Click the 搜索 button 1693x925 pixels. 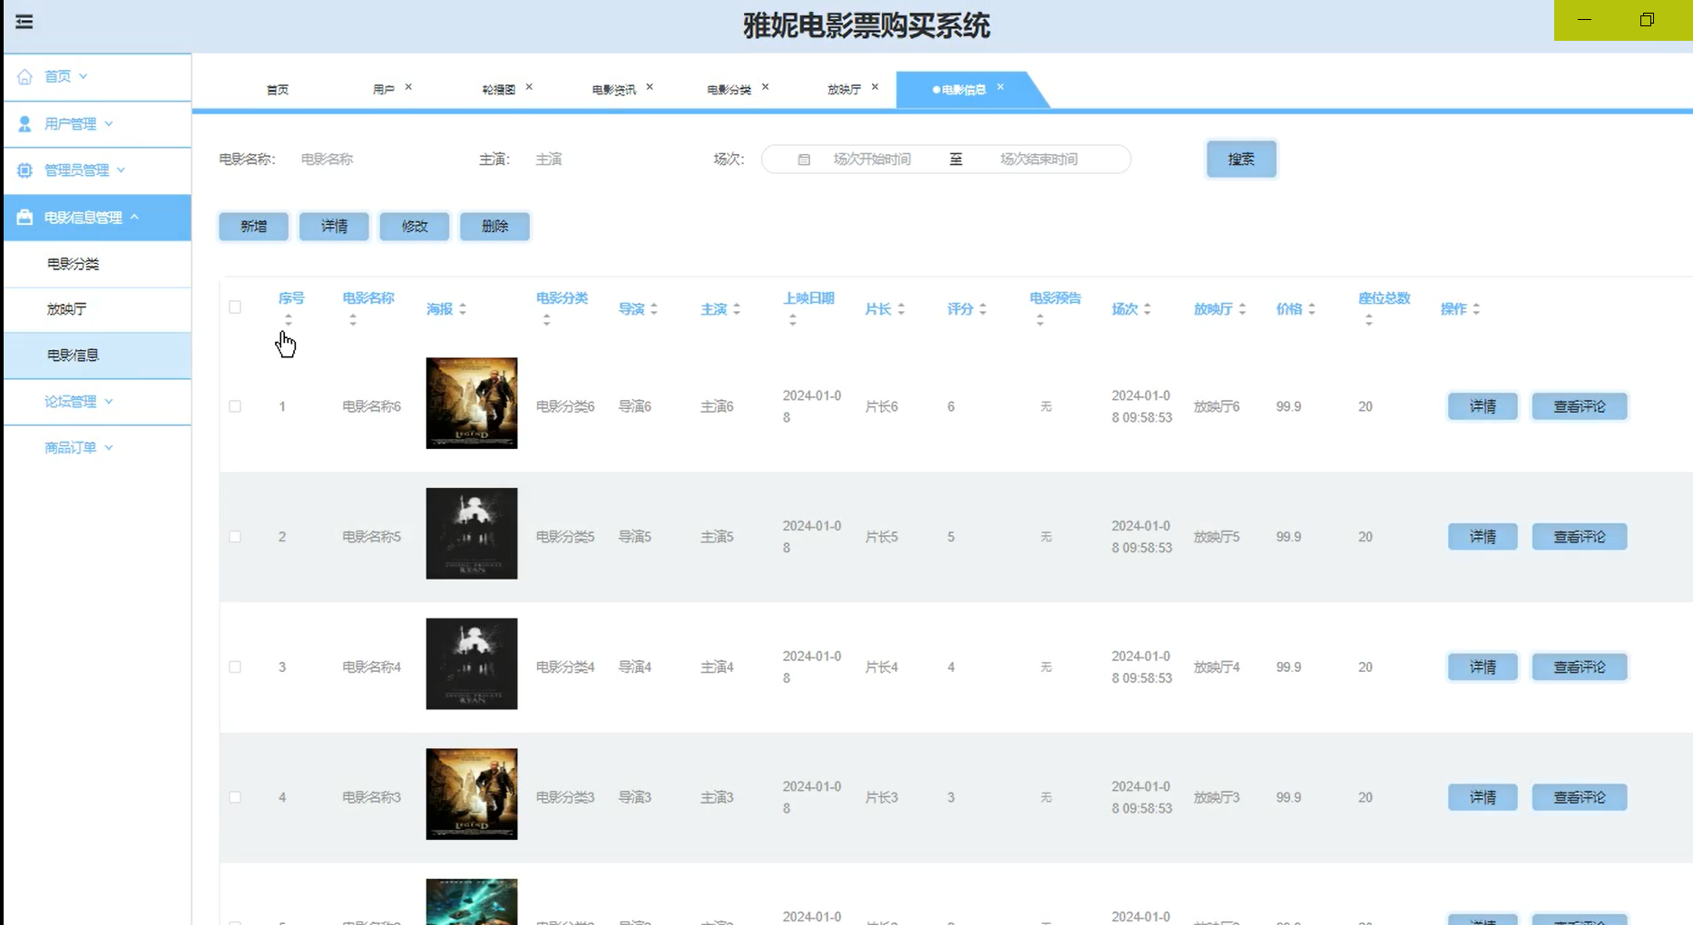tap(1241, 160)
